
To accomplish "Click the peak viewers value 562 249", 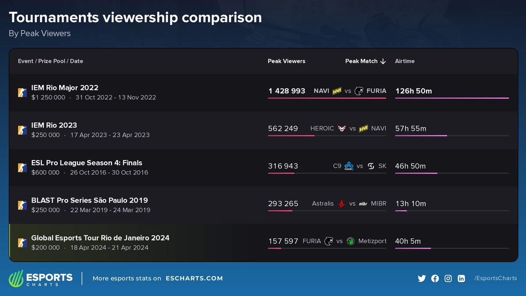I will (283, 128).
